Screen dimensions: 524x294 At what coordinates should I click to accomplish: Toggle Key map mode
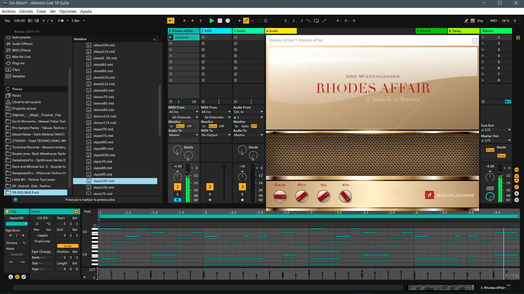tap(480, 21)
